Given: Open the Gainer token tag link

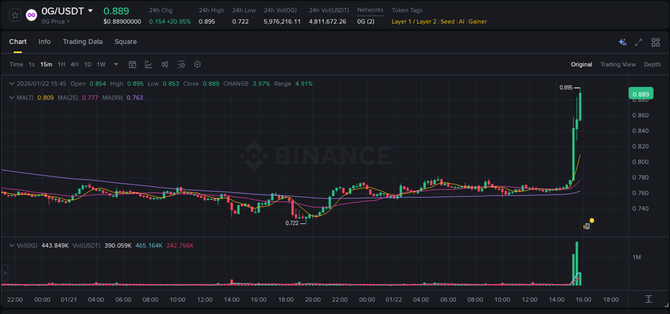Looking at the screenshot, I should [477, 21].
